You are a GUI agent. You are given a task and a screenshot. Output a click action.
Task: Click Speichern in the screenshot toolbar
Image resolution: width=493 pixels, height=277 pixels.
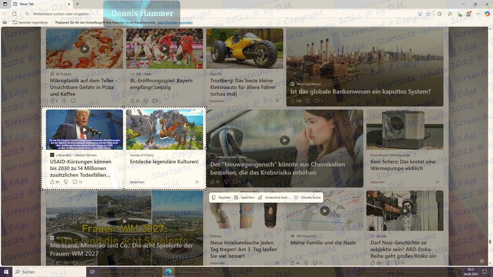coord(245,197)
